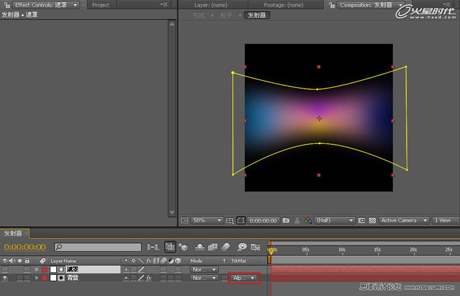Image resolution: width=460 pixels, height=296 pixels.
Task: Switch to the Project tab
Action: (100, 5)
